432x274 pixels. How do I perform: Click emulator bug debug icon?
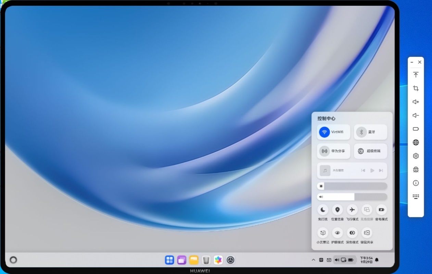pos(416,169)
